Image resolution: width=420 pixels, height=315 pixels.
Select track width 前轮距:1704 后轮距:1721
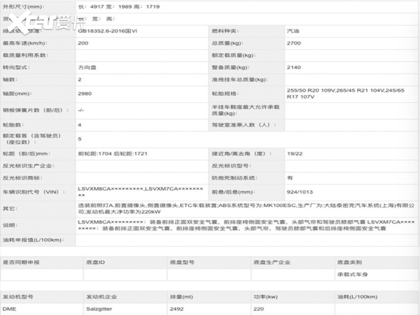point(113,154)
